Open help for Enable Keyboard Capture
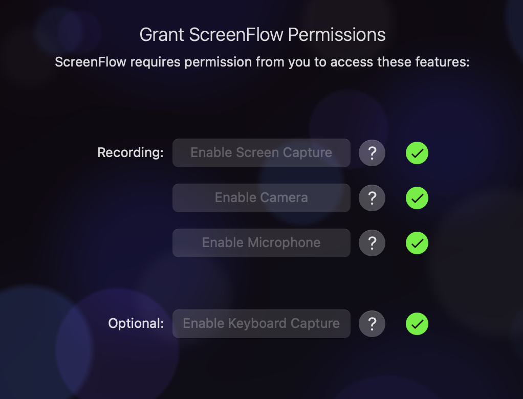 [x=372, y=324]
